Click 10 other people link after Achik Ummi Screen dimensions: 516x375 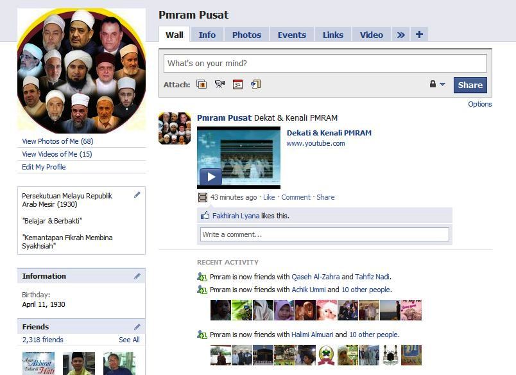click(366, 290)
